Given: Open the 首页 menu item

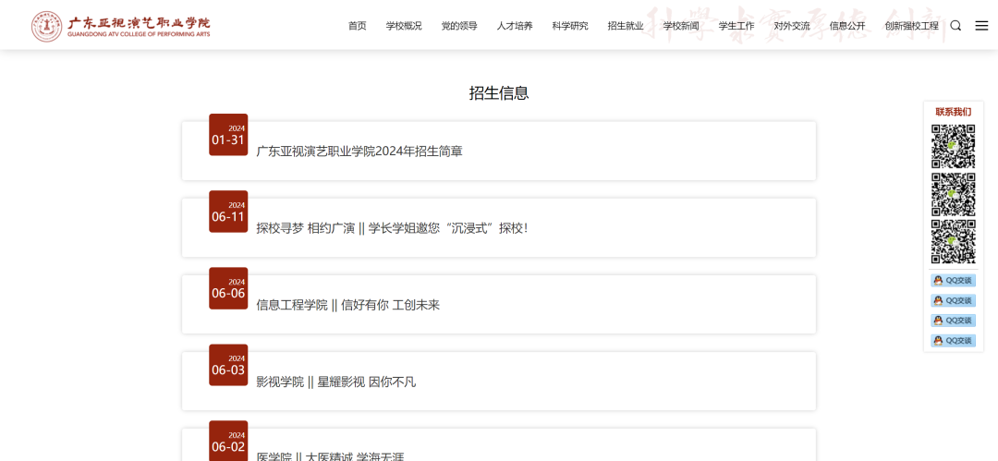Looking at the screenshot, I should tap(357, 26).
